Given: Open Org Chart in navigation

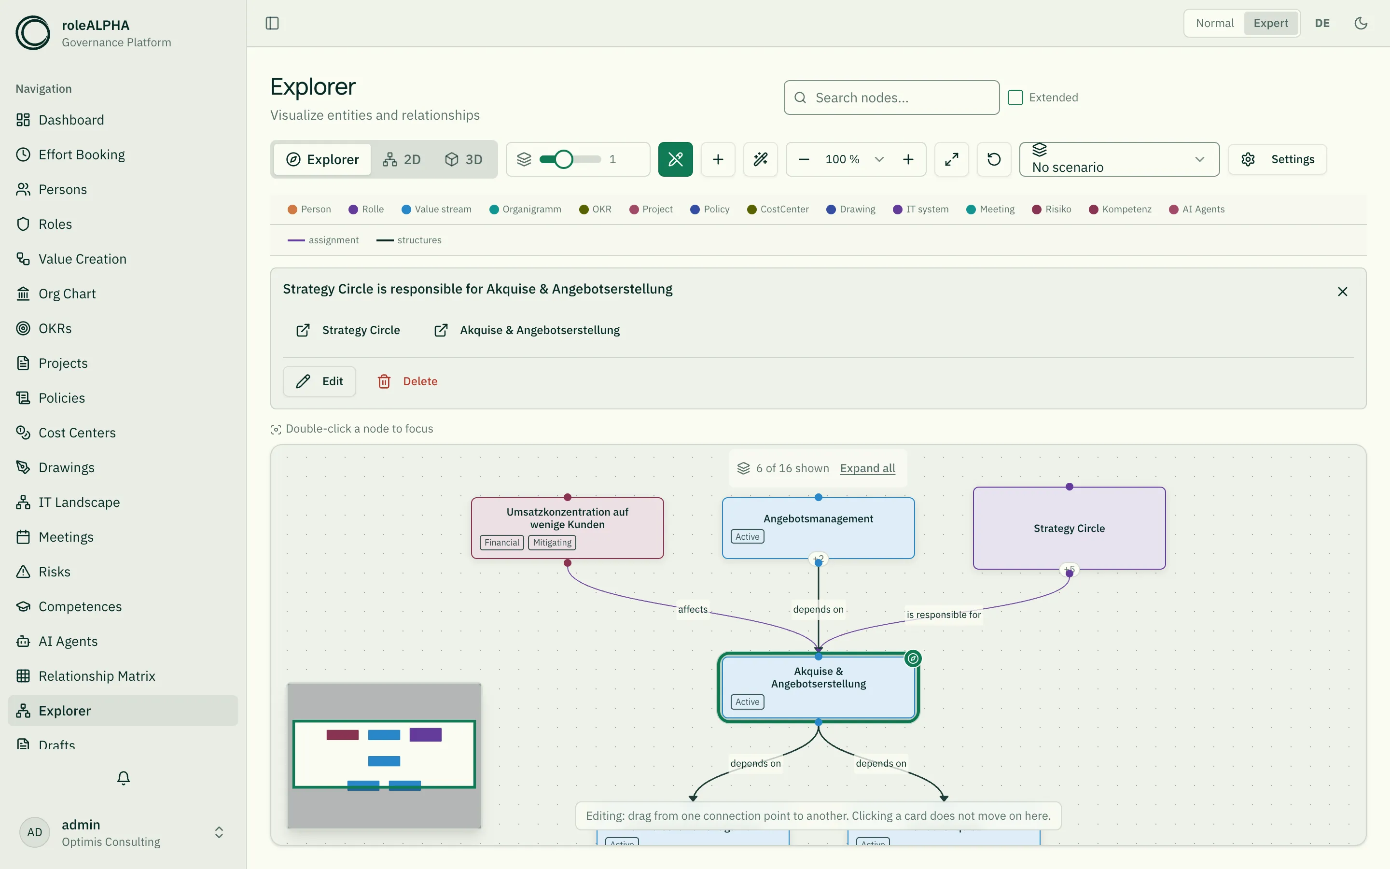Looking at the screenshot, I should tap(123, 294).
